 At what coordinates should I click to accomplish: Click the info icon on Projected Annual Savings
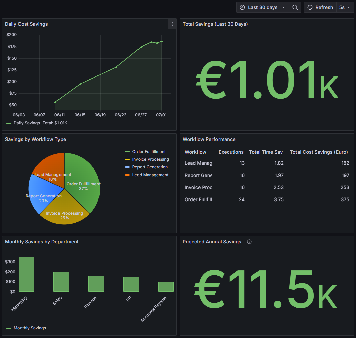pyautogui.click(x=249, y=242)
